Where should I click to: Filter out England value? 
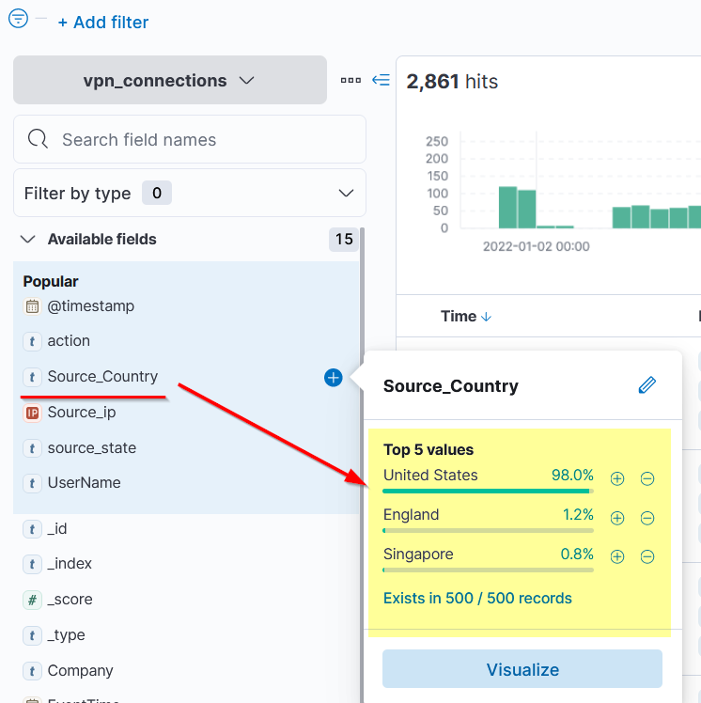click(647, 518)
